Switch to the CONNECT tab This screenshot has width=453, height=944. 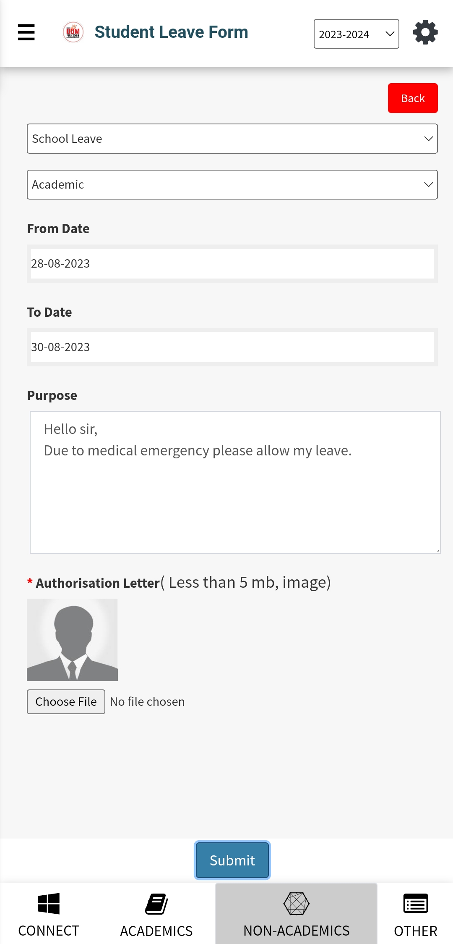(49, 930)
